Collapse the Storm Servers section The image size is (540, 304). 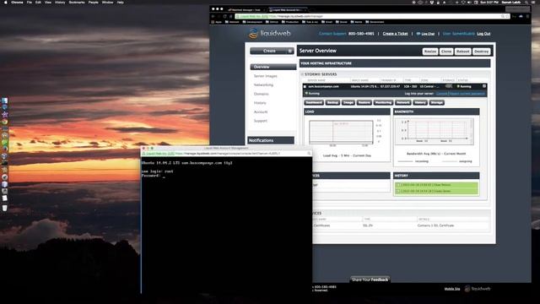click(x=302, y=74)
